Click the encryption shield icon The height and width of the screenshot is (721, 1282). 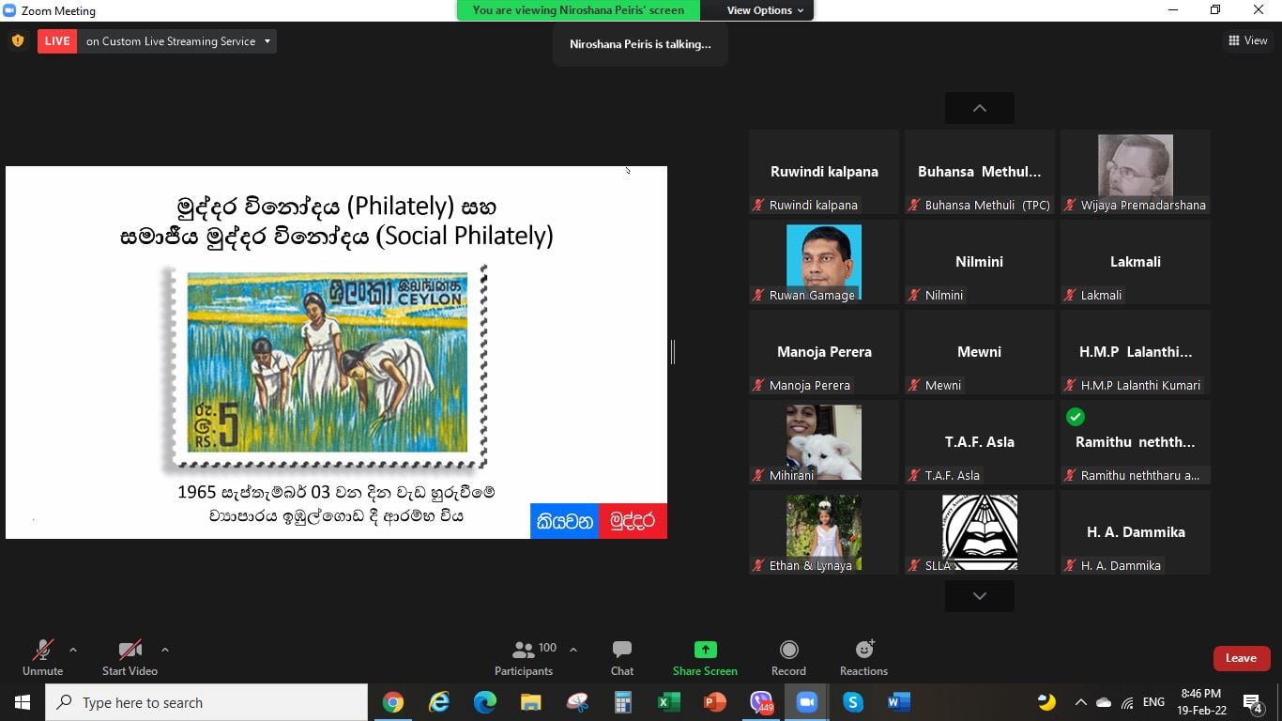coord(18,41)
